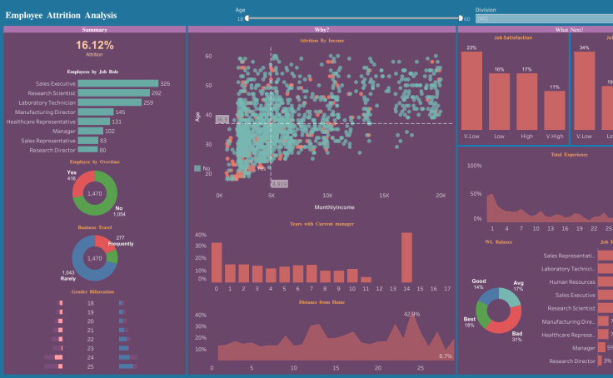The image size is (613, 378).
Task: Click the Age slider right handle
Action: pos(461,18)
